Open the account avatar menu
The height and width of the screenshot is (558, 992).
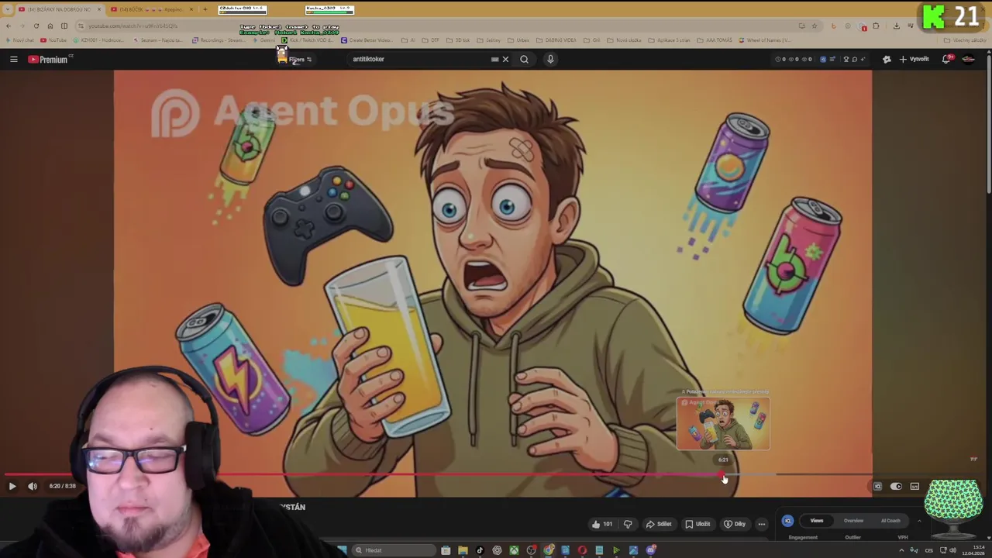click(x=969, y=59)
